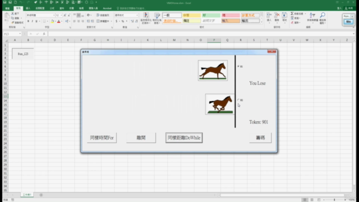
Task: Click the currency dollar format icon
Action: point(117,21)
